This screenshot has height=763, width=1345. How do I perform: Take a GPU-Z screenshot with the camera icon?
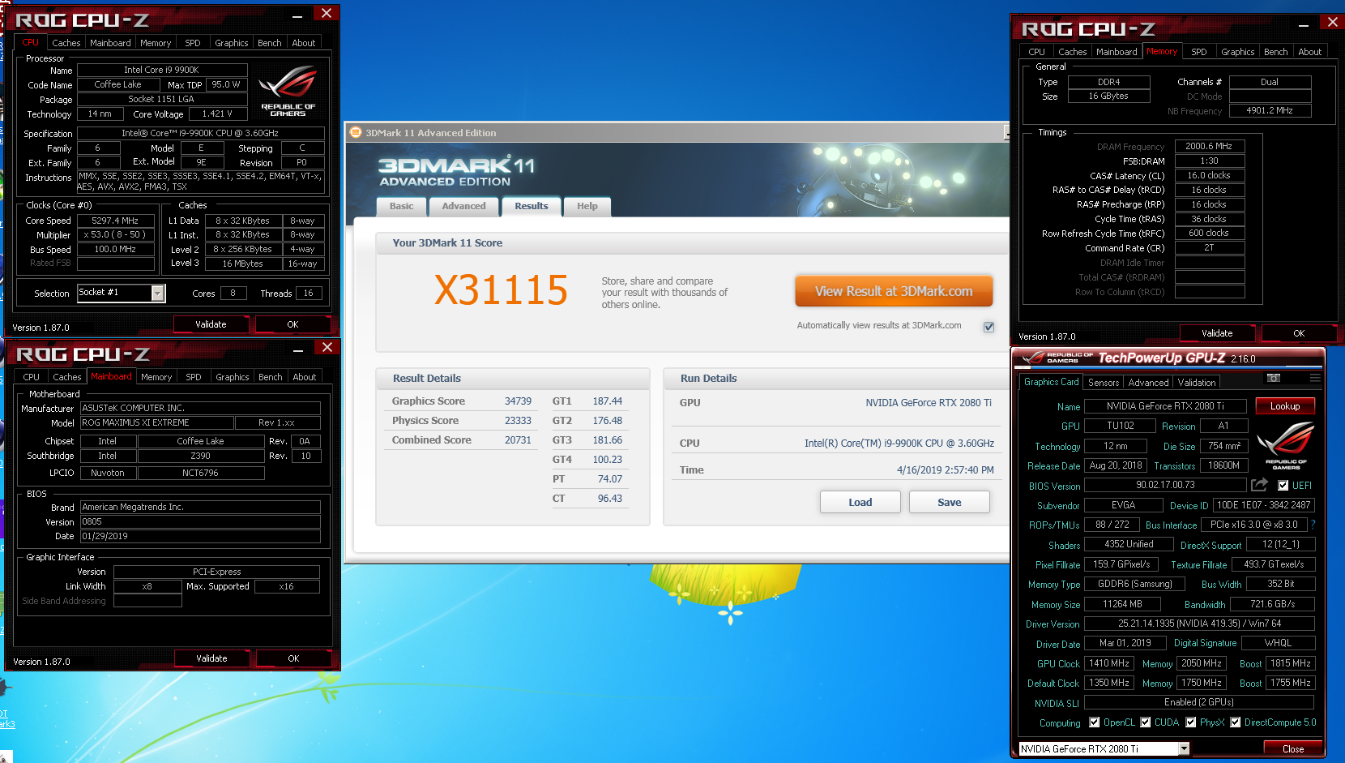pyautogui.click(x=1274, y=378)
